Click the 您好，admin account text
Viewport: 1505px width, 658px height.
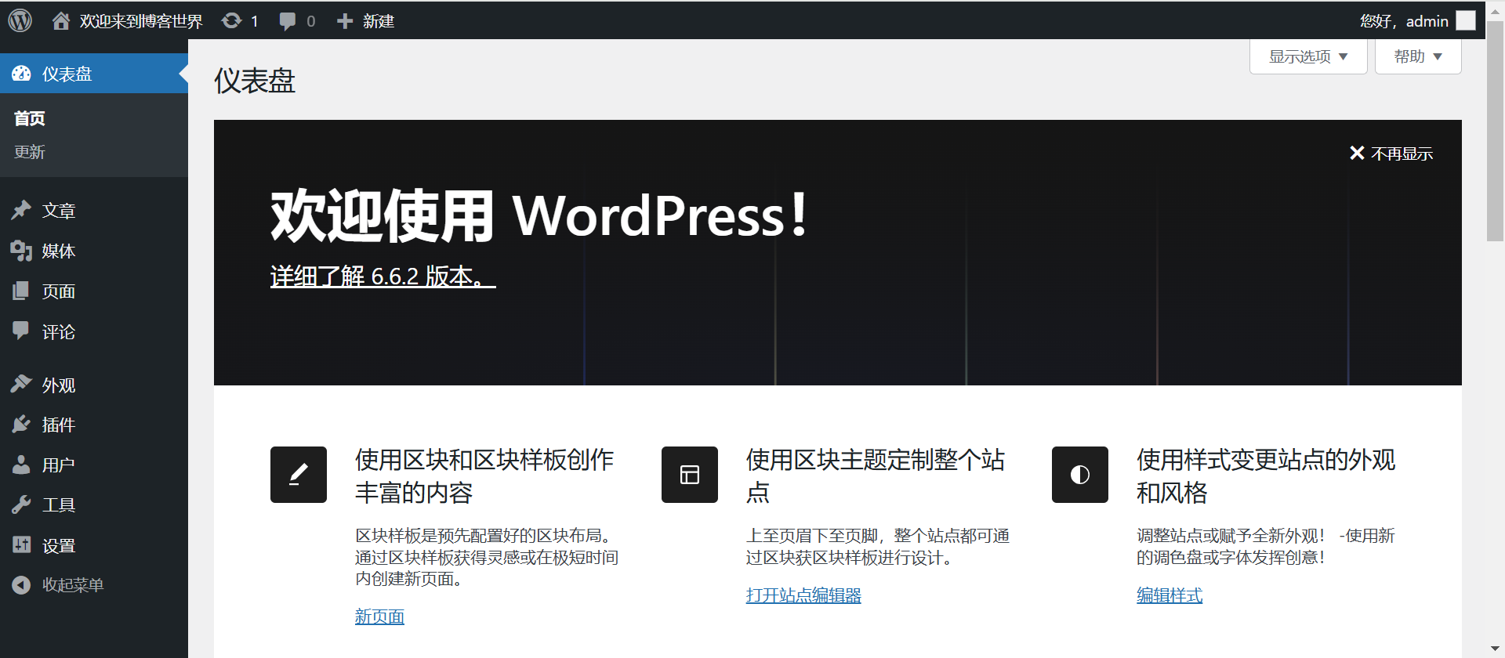[x=1404, y=21]
